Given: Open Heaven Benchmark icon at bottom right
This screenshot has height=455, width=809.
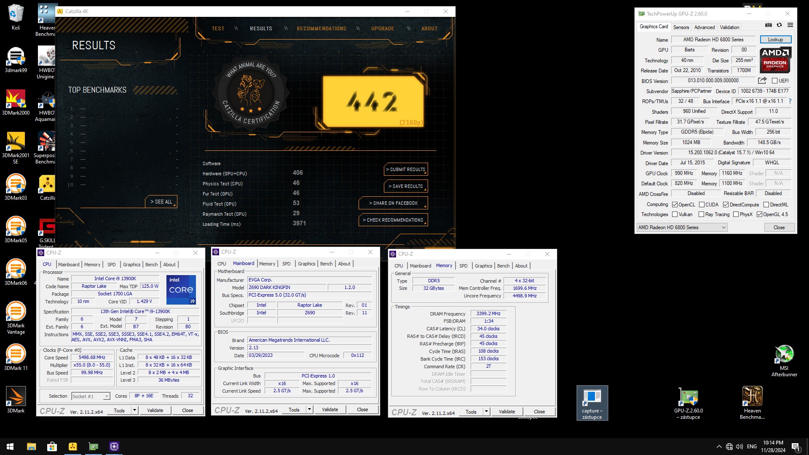Looking at the screenshot, I should point(752,404).
